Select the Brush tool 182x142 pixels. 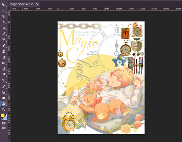pyautogui.click(x=4, y=46)
